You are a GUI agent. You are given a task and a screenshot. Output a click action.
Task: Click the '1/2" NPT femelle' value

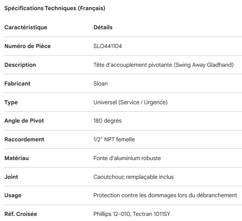tap(114, 139)
